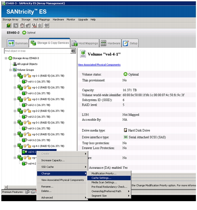Collapse the vg-2-2 volume group
The image size is (197, 210).
click(15, 111)
